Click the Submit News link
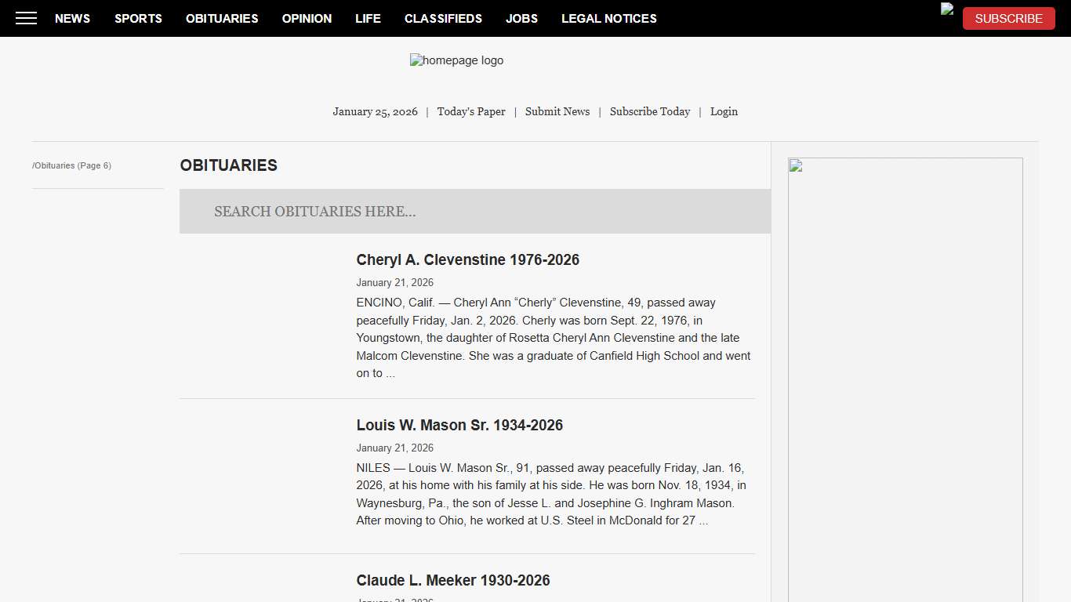 pos(557,111)
